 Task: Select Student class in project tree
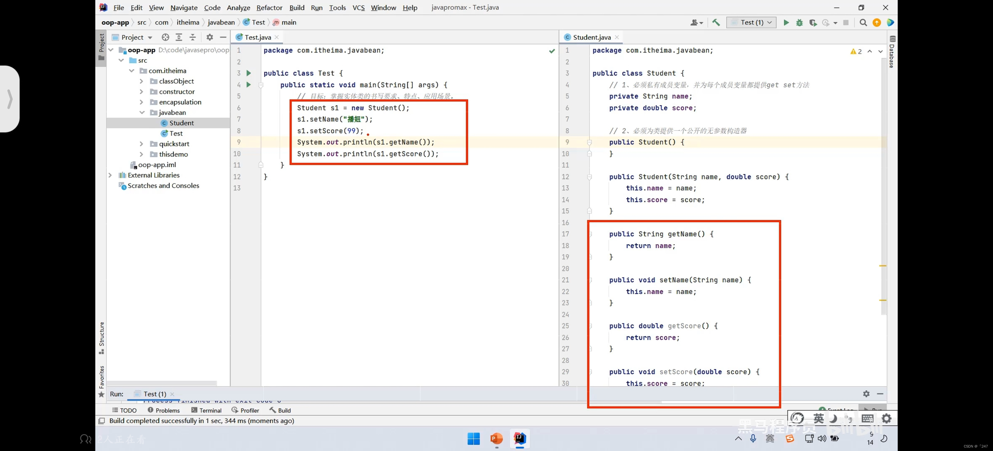177,123
